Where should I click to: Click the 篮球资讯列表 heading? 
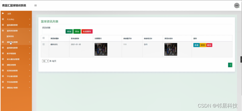pos(50,22)
